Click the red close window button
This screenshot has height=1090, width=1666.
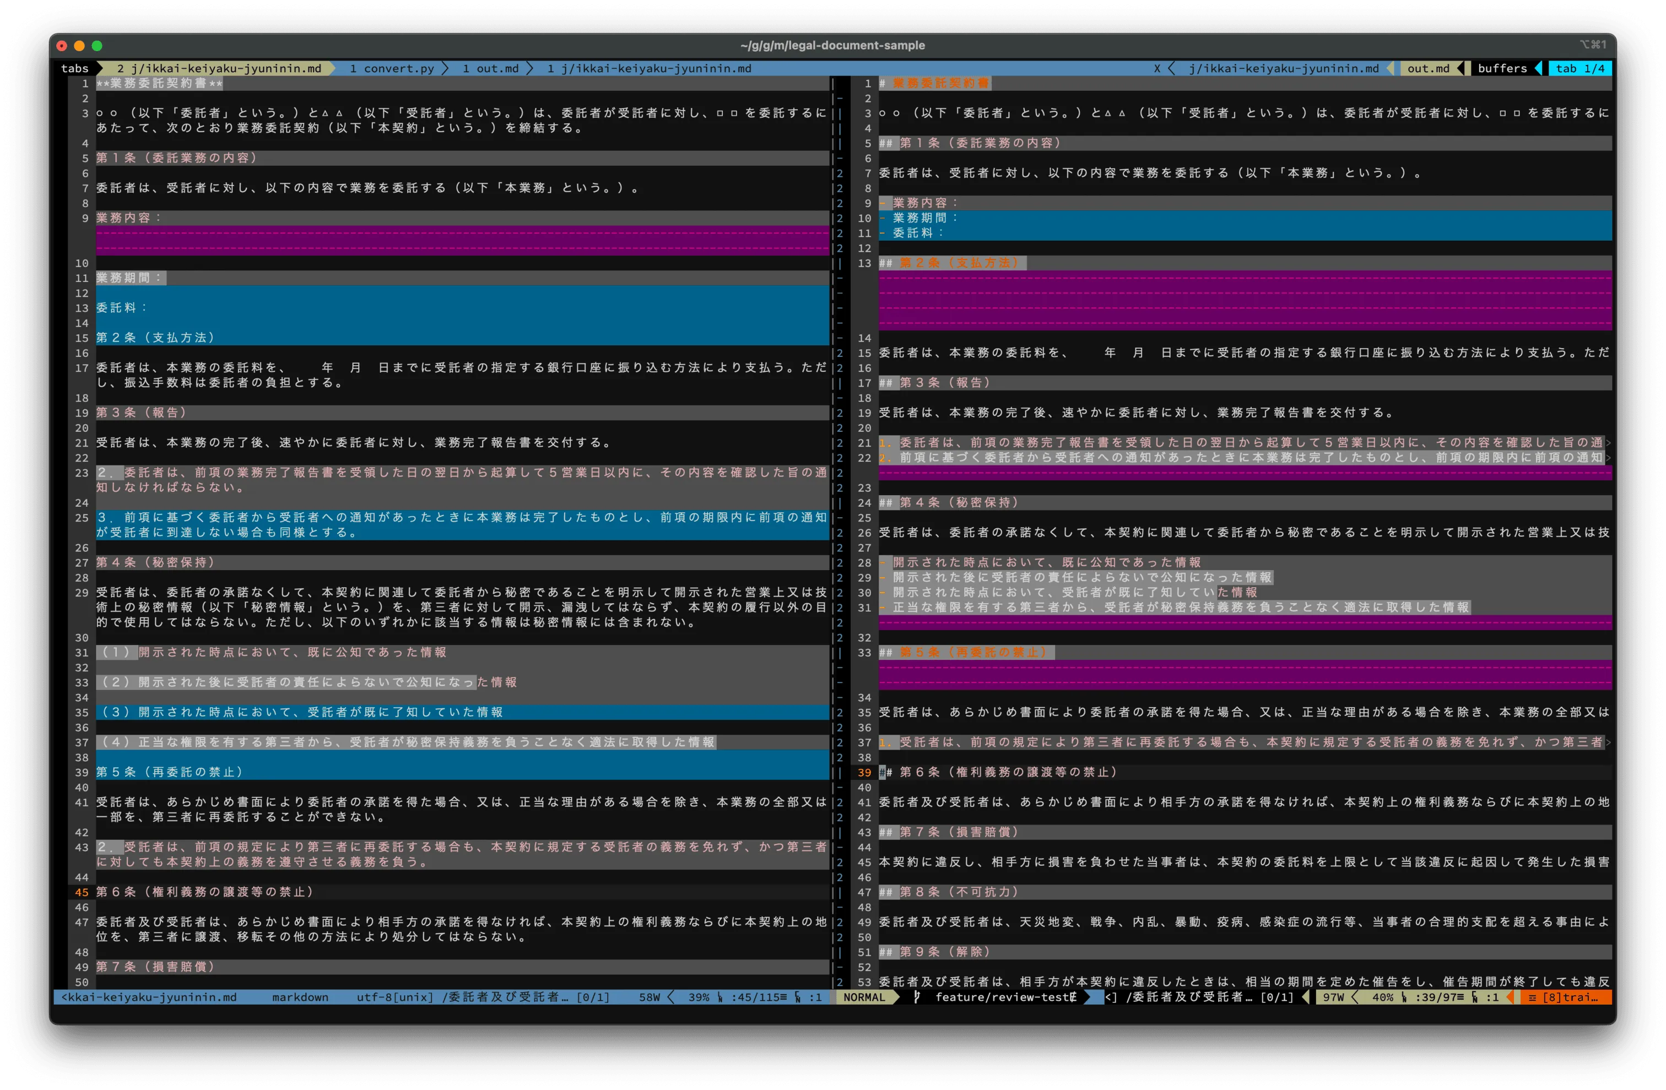(62, 46)
